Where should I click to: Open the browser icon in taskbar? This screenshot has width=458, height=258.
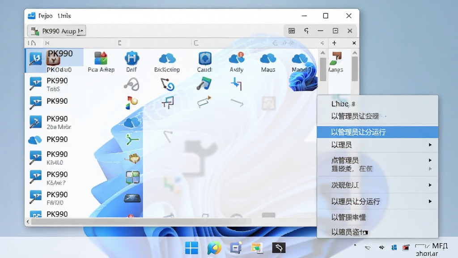pos(214,248)
